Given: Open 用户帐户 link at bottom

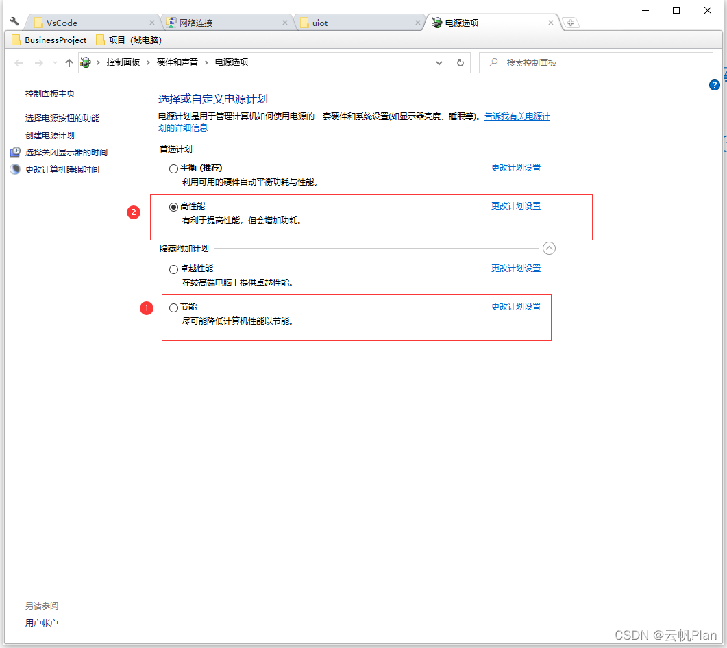Looking at the screenshot, I should [x=41, y=623].
